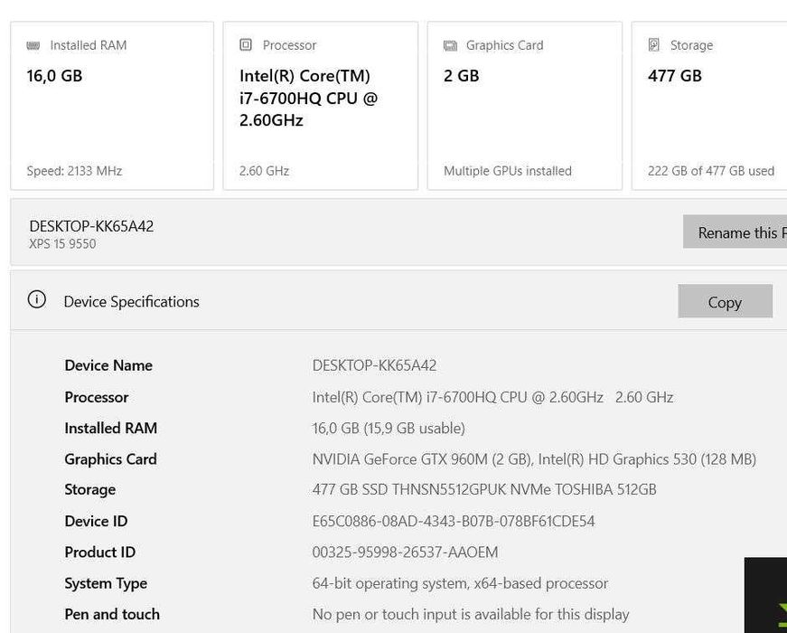Collapse the Device Specifications section header
Viewport: 787px width, 633px height.
click(343, 301)
